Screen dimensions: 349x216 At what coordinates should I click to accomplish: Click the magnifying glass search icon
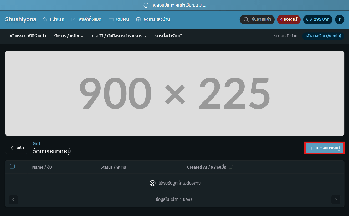tap(246, 19)
